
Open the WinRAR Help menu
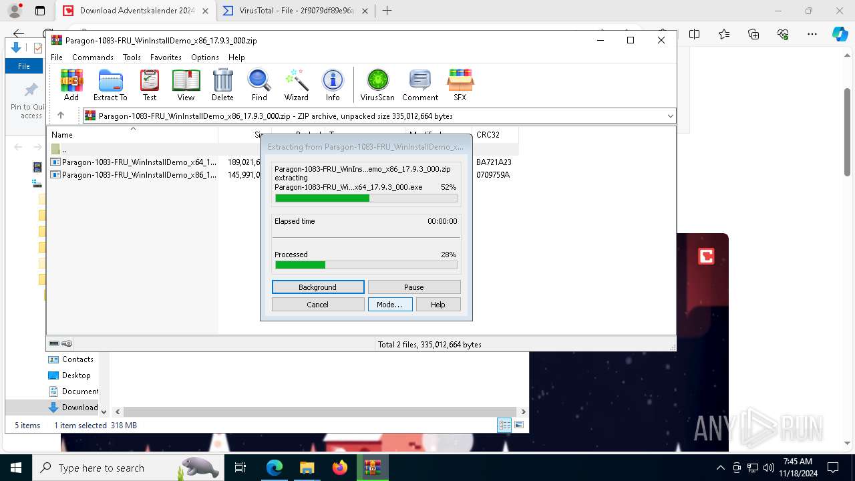click(236, 57)
